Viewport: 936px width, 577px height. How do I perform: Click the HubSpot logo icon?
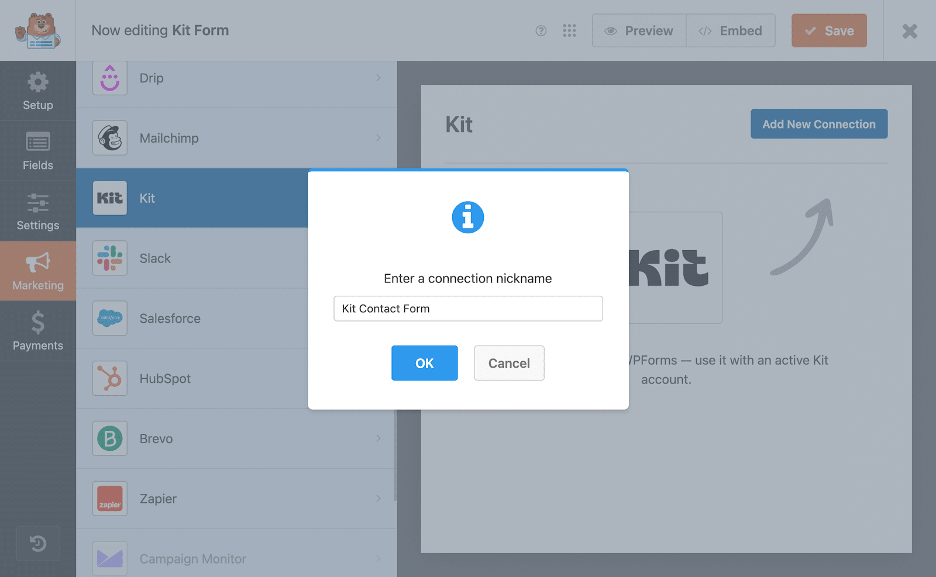(110, 379)
